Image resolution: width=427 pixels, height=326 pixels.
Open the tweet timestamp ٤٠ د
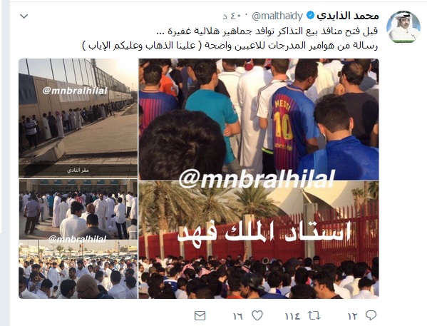click(x=232, y=16)
